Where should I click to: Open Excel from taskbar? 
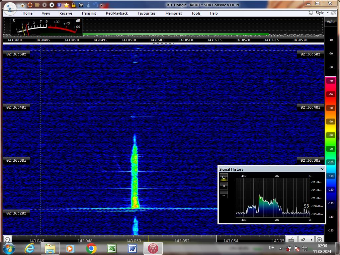click(112, 248)
